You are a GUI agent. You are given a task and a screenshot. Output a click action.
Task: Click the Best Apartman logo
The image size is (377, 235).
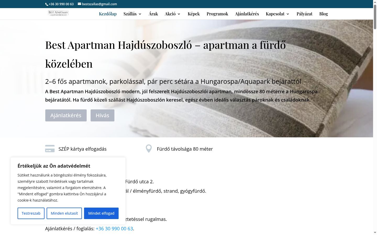tap(58, 14)
